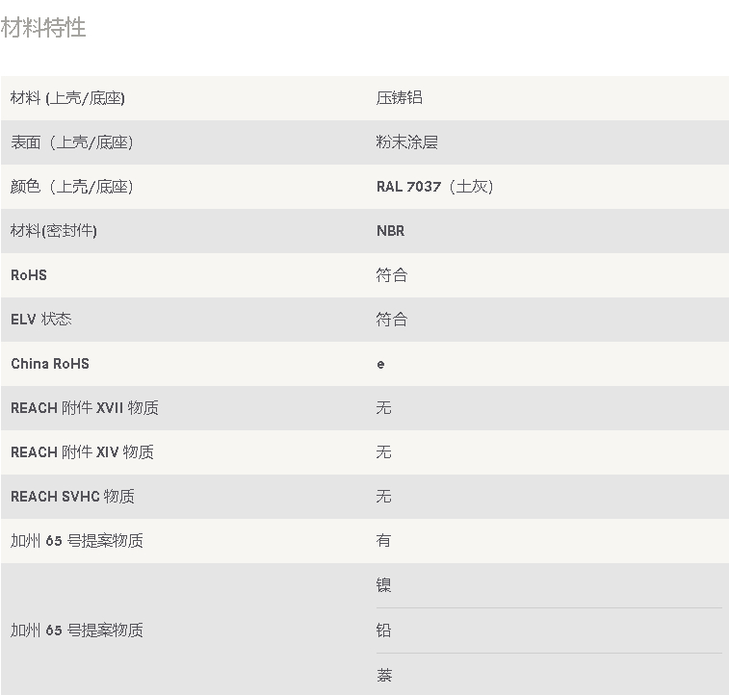The height and width of the screenshot is (695, 729).
Task: Select the REACH 附件 XVII 物质 label
Action: click(85, 408)
